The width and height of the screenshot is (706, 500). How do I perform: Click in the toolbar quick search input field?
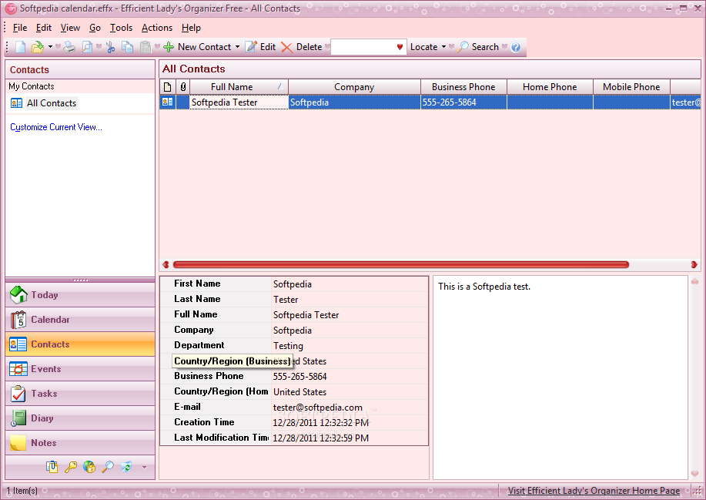tap(363, 47)
